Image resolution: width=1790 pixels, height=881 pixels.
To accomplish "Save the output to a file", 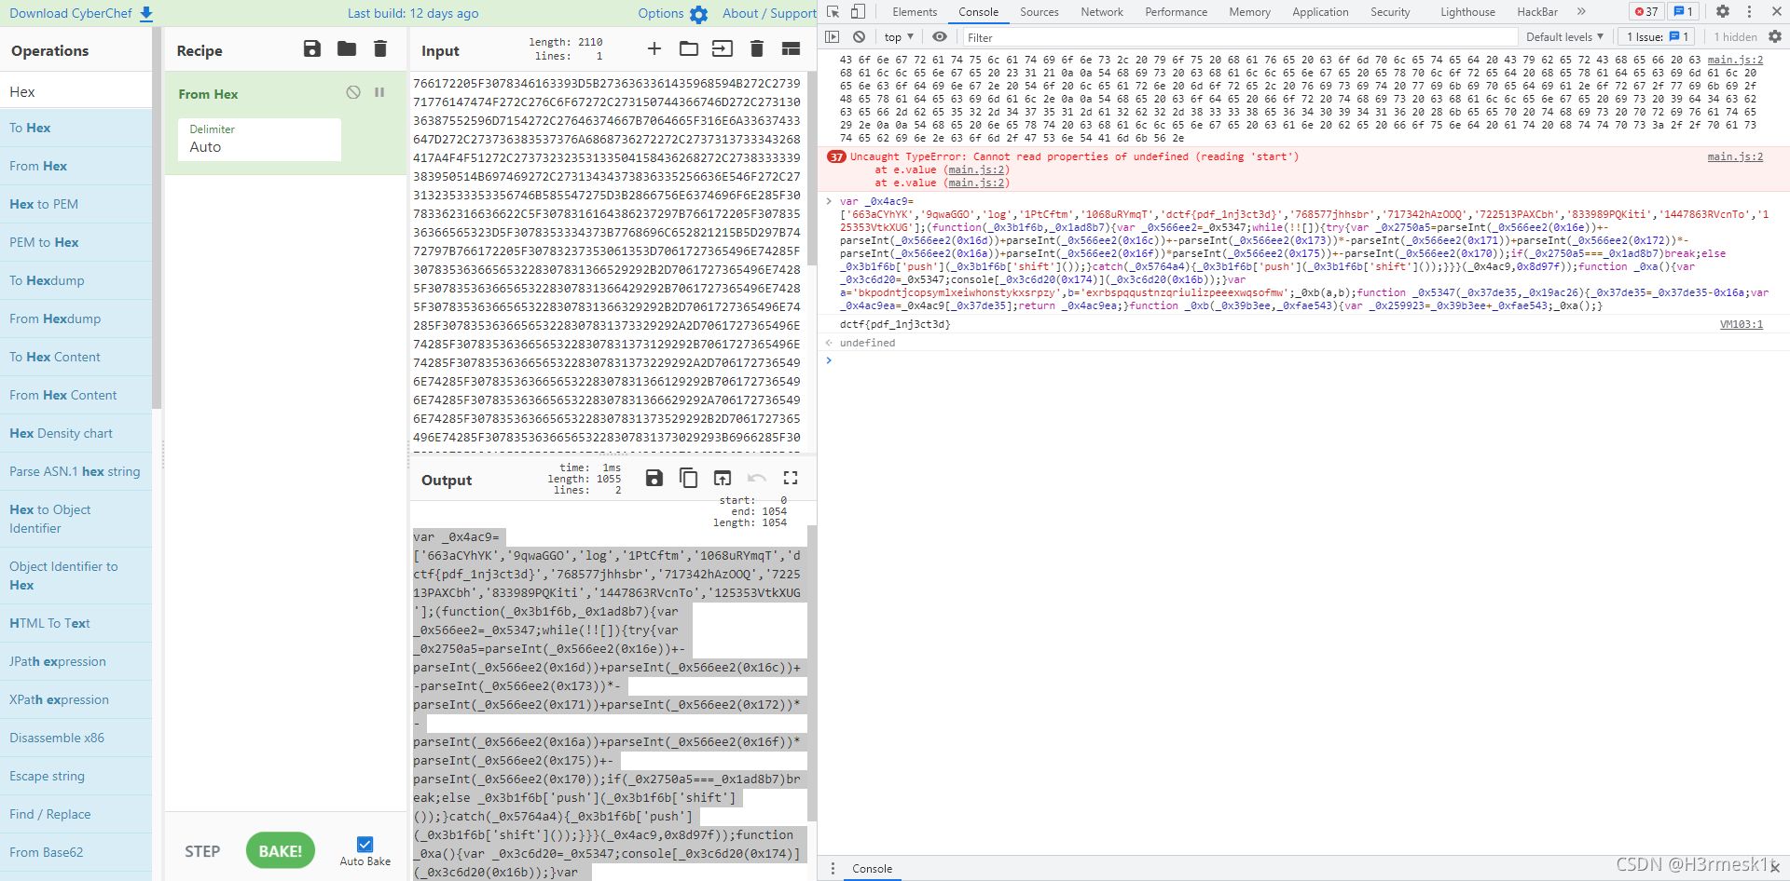I will point(654,478).
